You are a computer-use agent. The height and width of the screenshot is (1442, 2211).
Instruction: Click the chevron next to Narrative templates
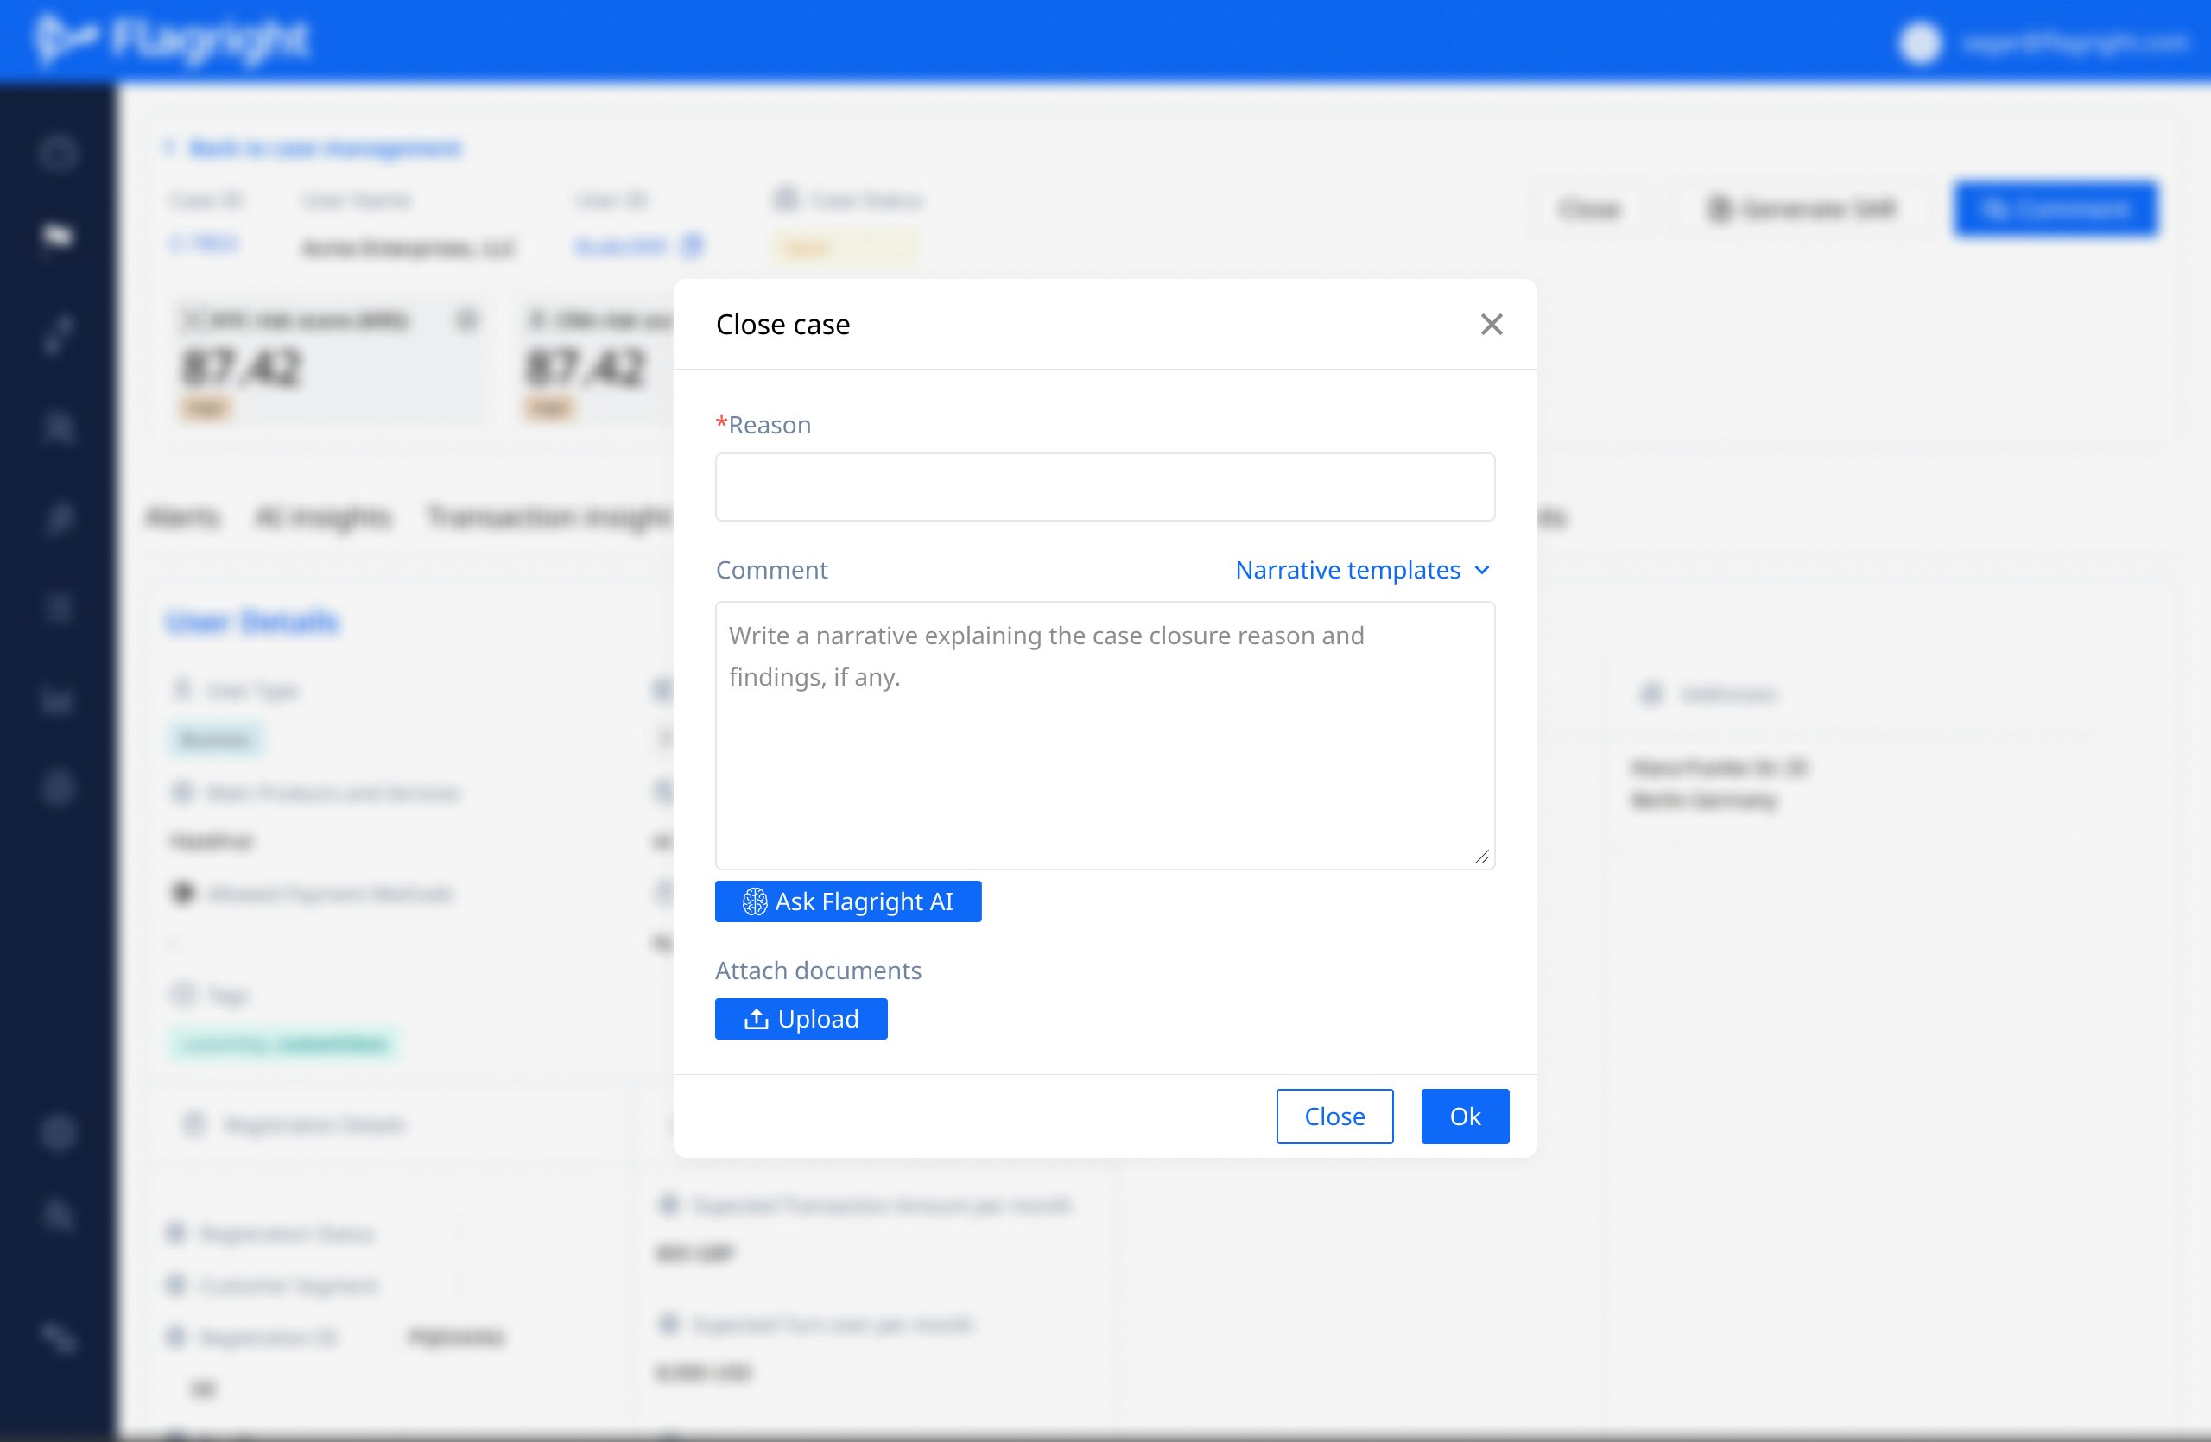pyautogui.click(x=1482, y=569)
